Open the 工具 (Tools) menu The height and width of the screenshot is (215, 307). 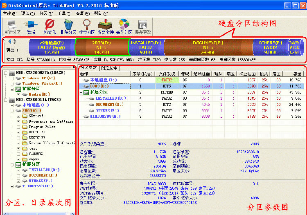[x=62, y=13]
